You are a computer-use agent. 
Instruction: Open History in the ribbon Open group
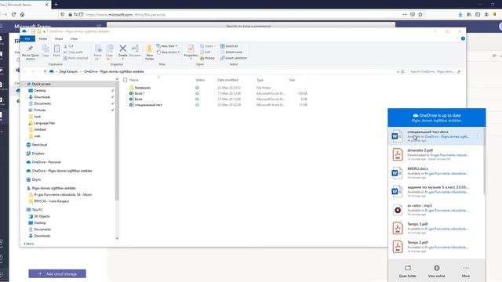207,58
